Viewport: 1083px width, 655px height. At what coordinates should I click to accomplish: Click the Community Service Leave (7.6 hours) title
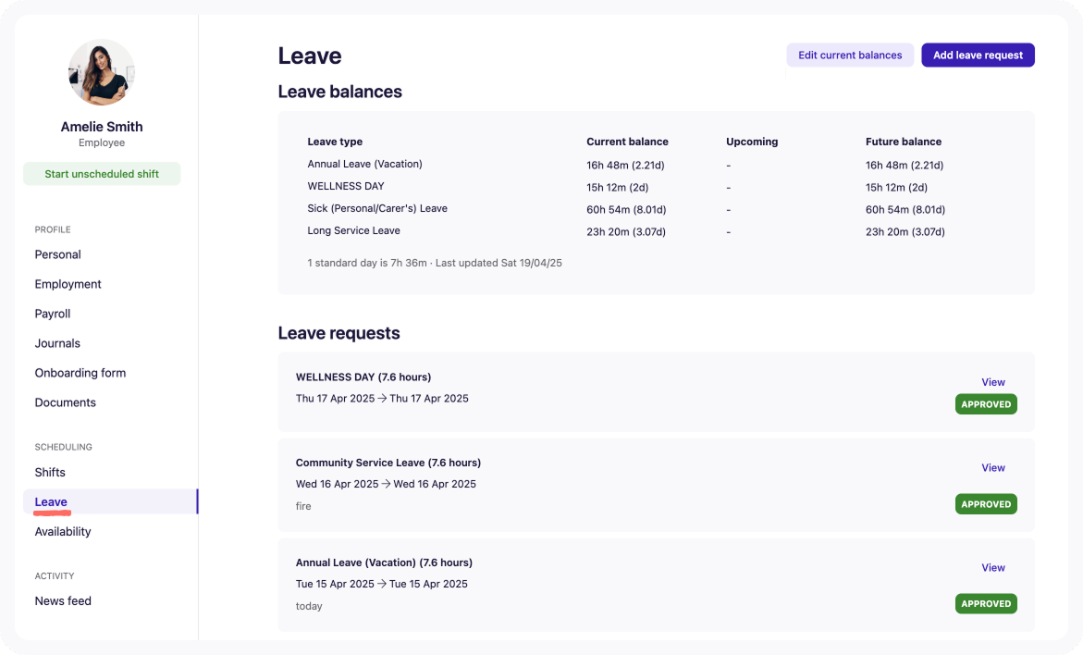pos(388,463)
